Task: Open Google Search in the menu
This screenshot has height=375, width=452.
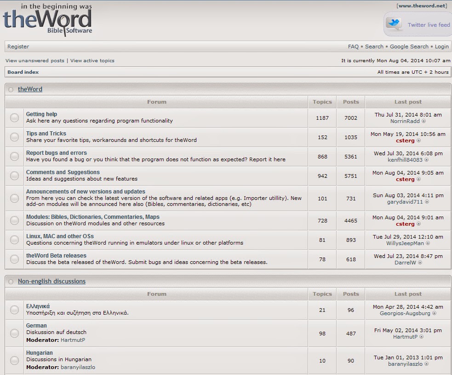Action: click(x=409, y=47)
